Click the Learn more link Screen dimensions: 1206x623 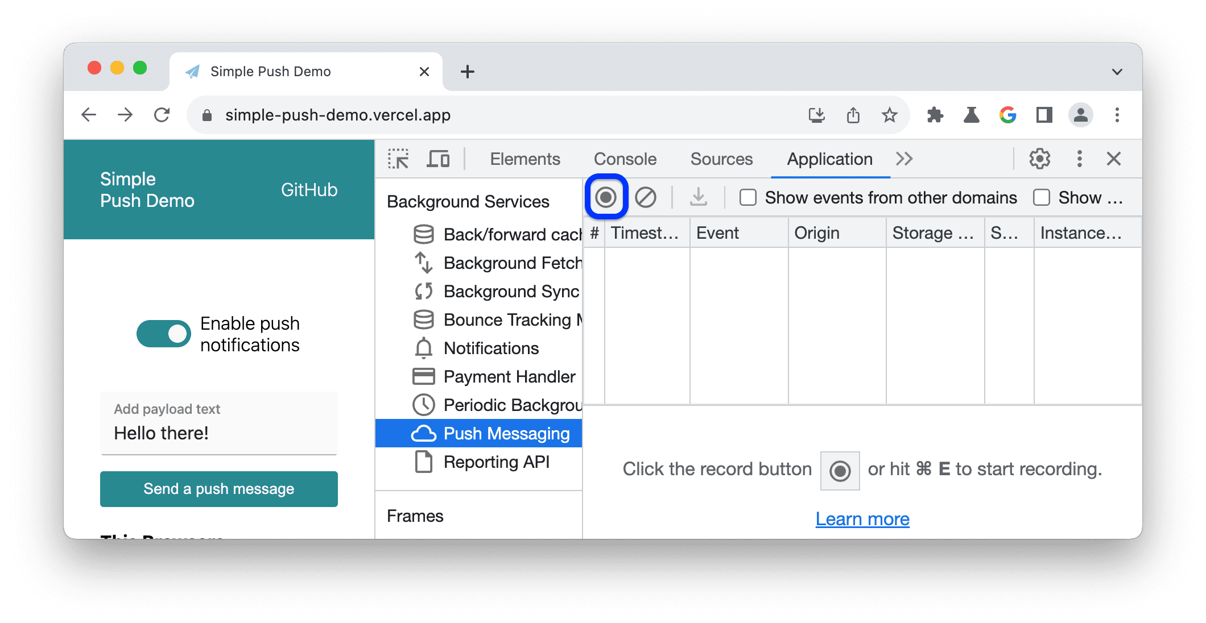[862, 519]
